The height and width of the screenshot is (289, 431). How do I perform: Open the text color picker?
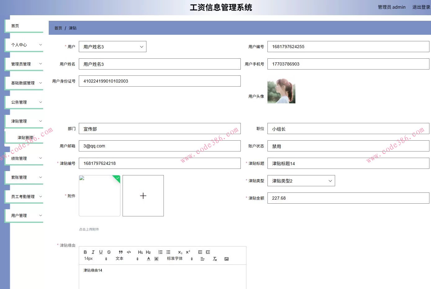[x=149, y=259]
